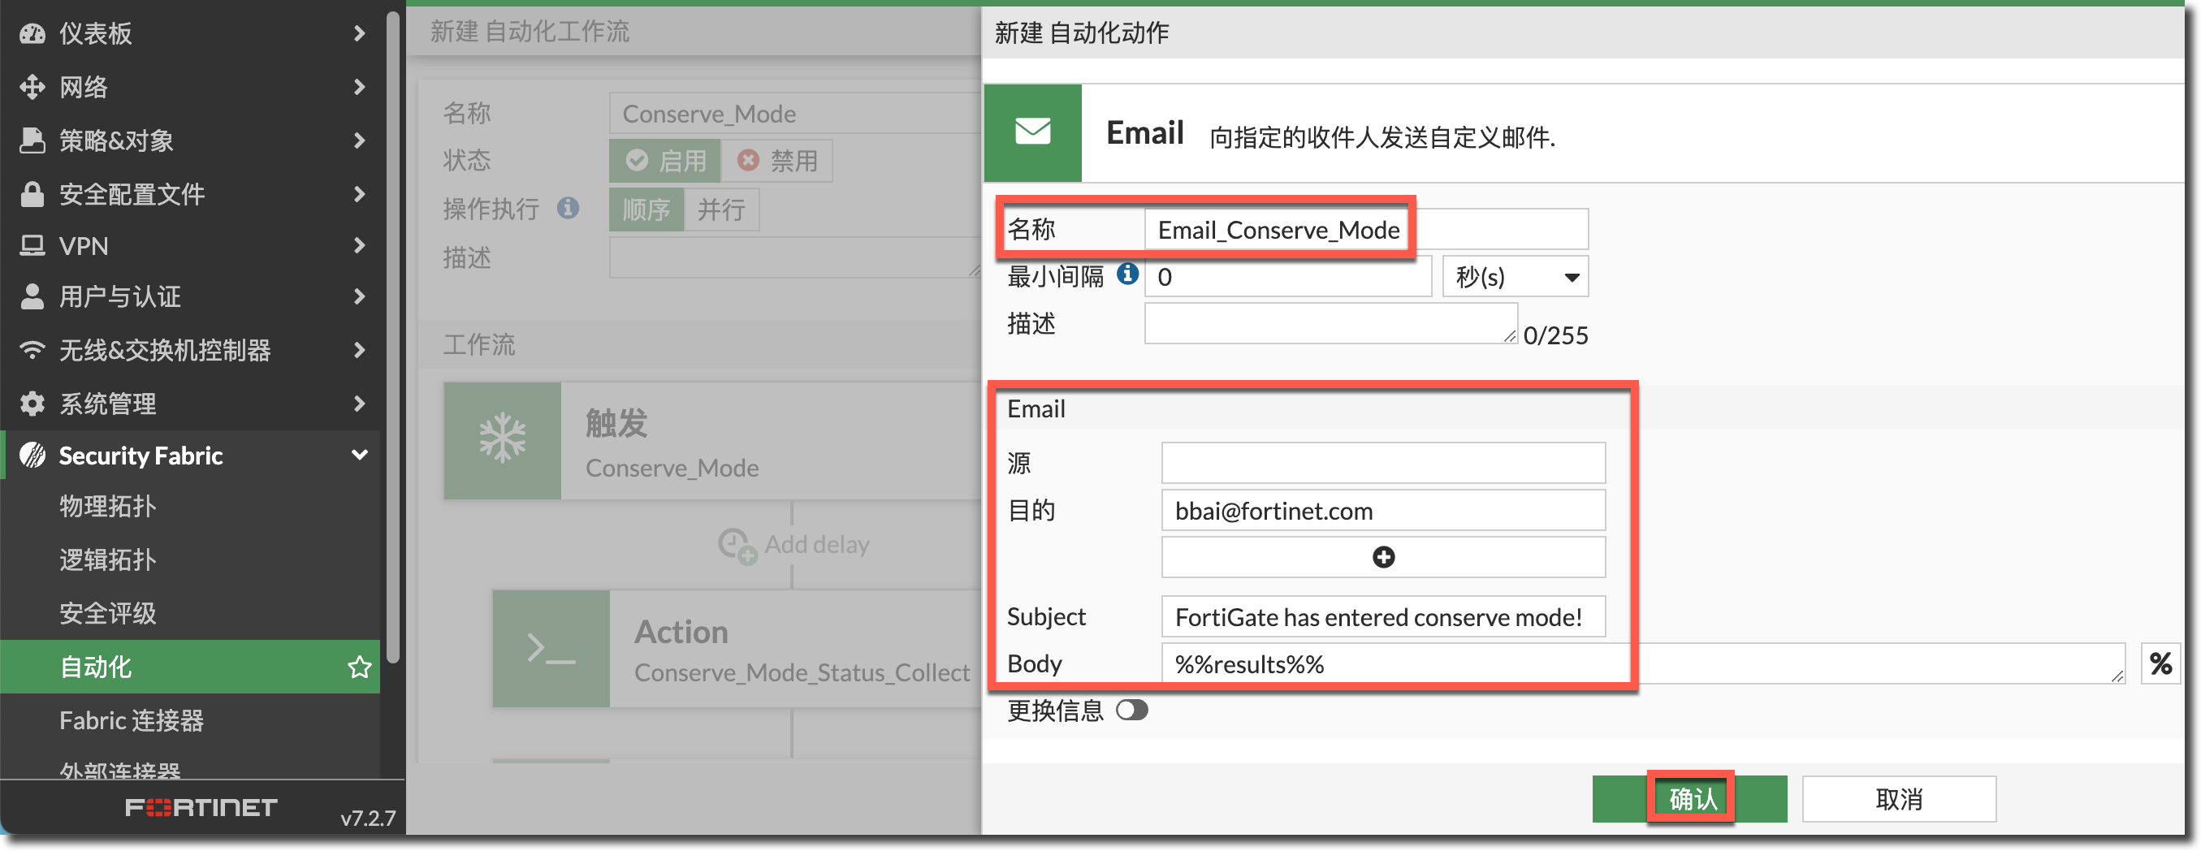Viewport: 2201px width, 851px height.
Task: Click the star icon on 自动化
Action: pyautogui.click(x=359, y=667)
